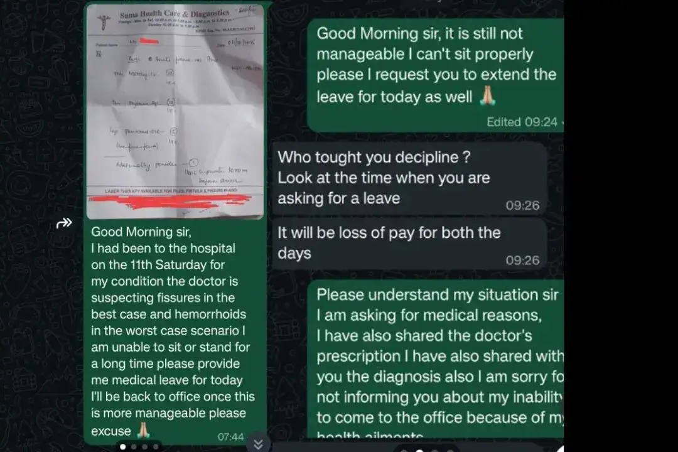This screenshot has width=678, height=452.
Task: Select the second carousel dot under left image
Action: pos(134,447)
